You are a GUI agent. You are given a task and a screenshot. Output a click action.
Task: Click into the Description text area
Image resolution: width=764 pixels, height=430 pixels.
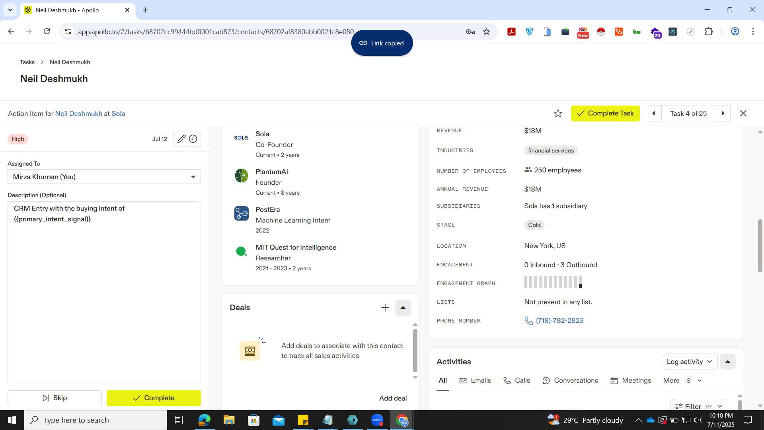pyautogui.click(x=104, y=292)
